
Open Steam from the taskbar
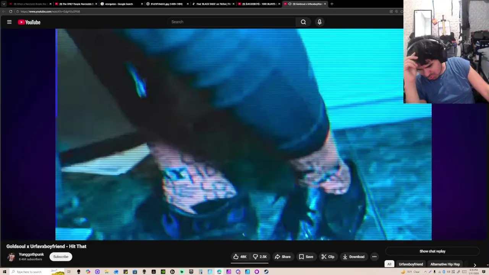pyautogui.click(x=266, y=272)
